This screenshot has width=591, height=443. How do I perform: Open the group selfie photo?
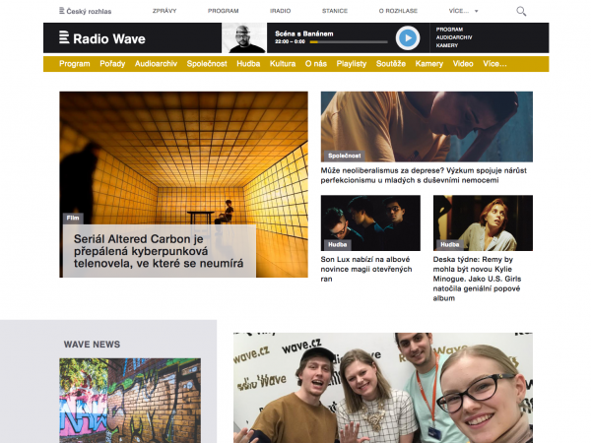(383, 388)
